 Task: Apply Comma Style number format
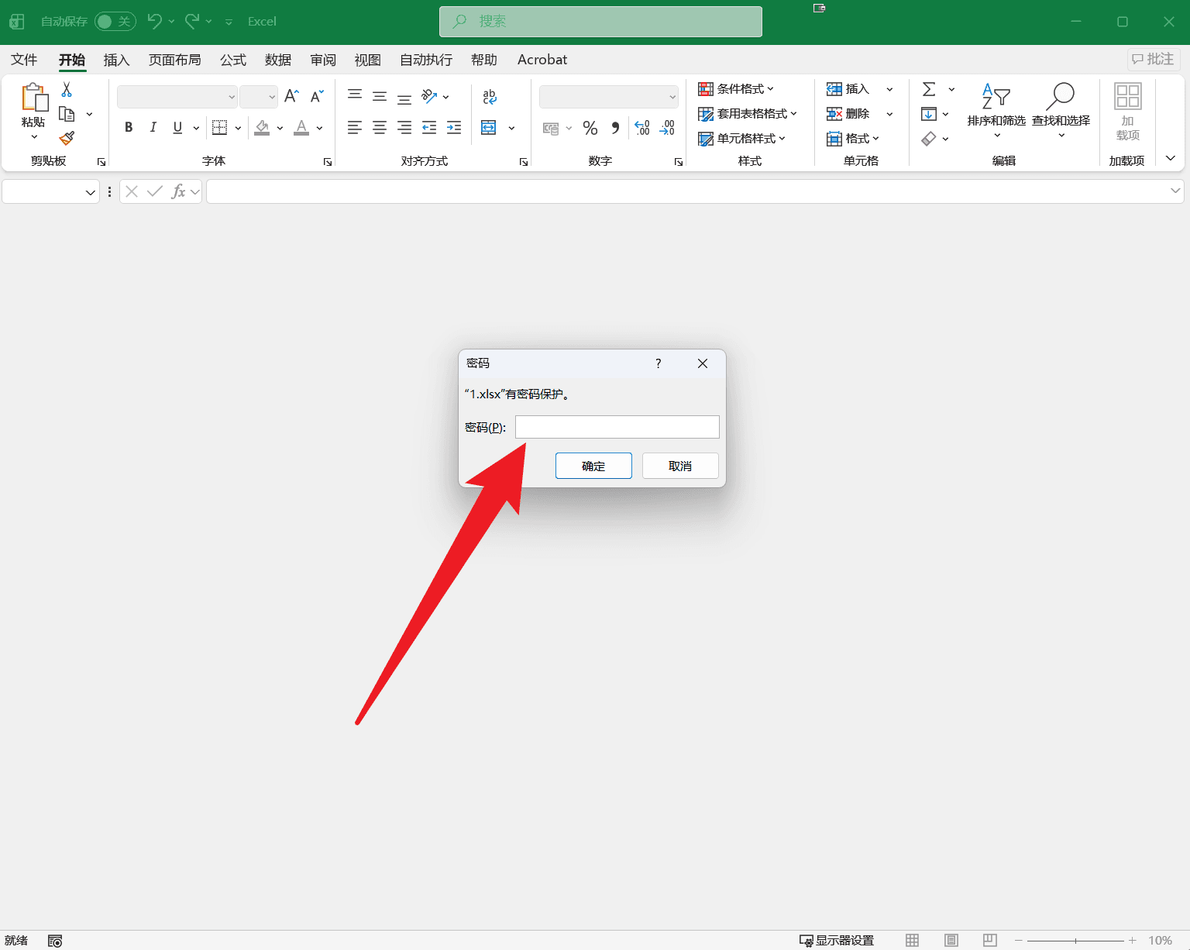pyautogui.click(x=615, y=128)
